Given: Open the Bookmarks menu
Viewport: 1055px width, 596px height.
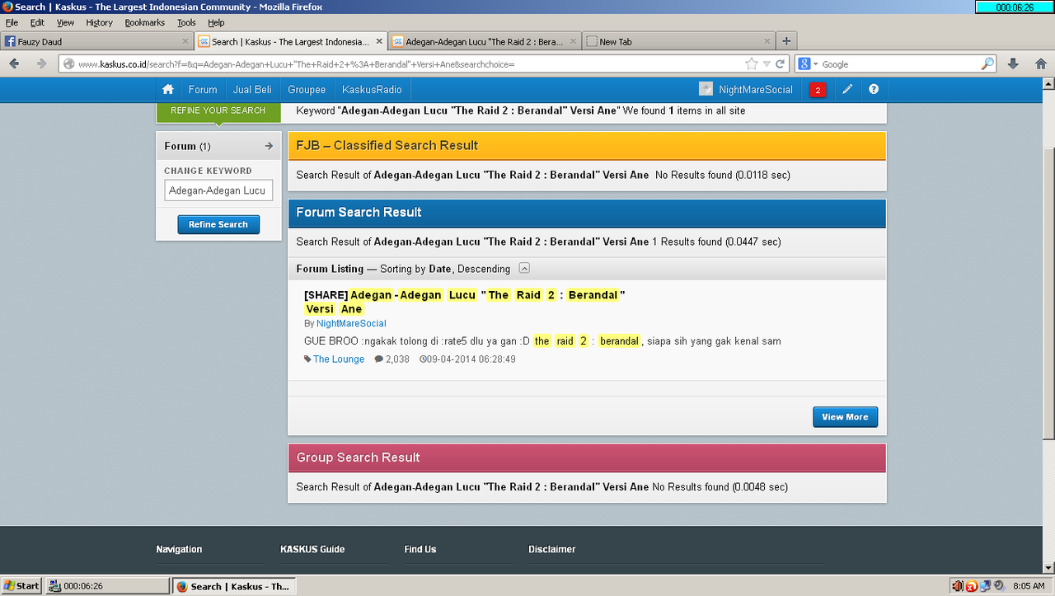Looking at the screenshot, I should (145, 22).
